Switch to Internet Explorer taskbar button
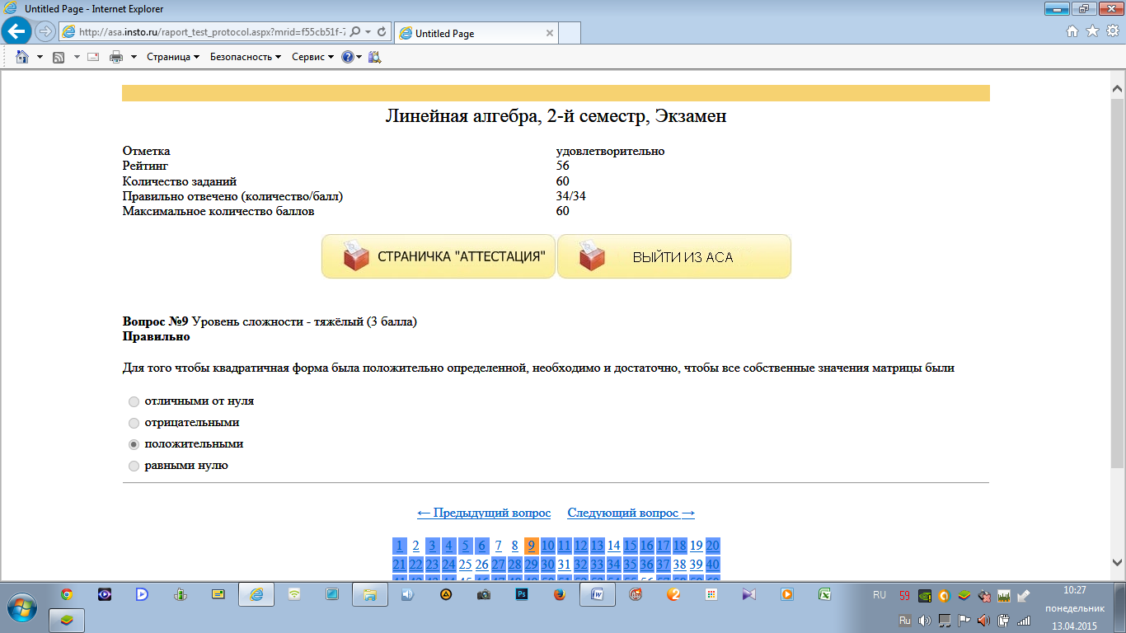Viewport: 1126px width, 633px height. pyautogui.click(x=256, y=593)
